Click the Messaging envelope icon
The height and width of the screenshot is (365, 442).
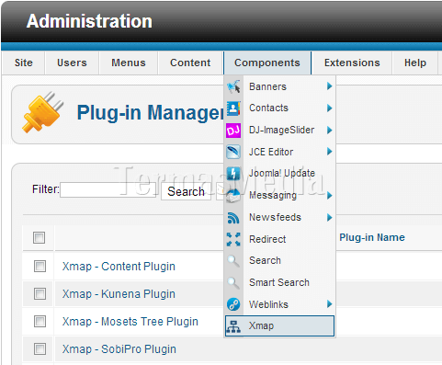coord(233,196)
